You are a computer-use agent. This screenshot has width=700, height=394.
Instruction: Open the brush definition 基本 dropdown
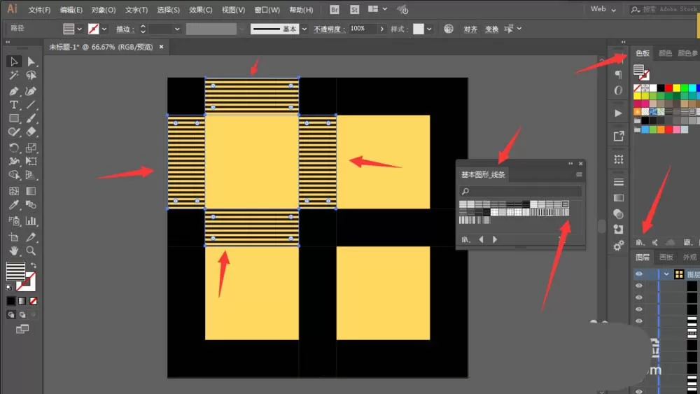[304, 29]
